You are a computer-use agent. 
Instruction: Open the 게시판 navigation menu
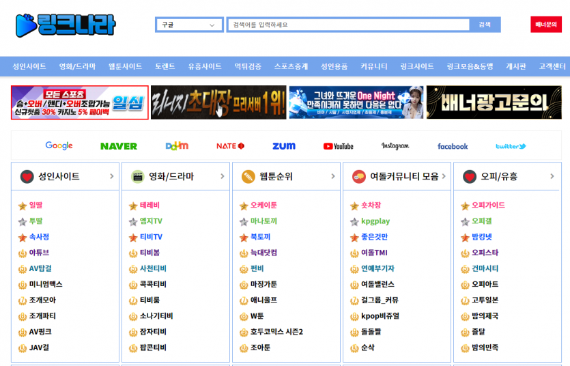[516, 66]
